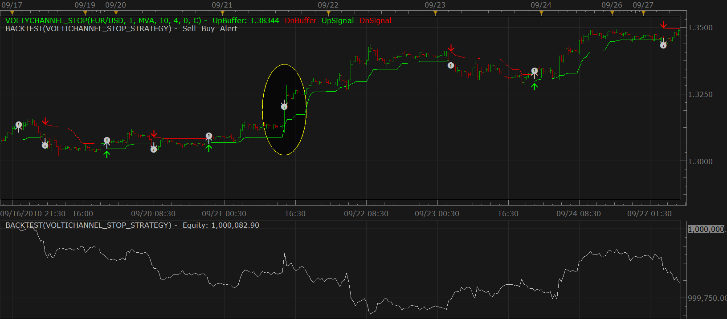The width and height of the screenshot is (727, 319).
Task: Click the 1.3500 price axis label
Action: pyautogui.click(x=700, y=28)
